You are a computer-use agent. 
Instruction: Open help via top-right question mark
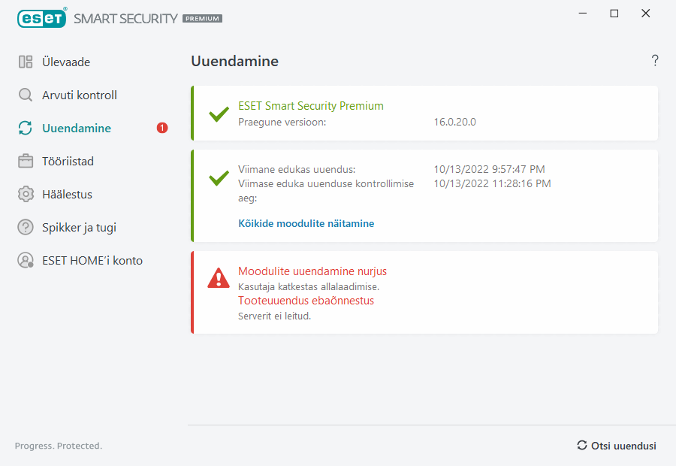coord(655,61)
